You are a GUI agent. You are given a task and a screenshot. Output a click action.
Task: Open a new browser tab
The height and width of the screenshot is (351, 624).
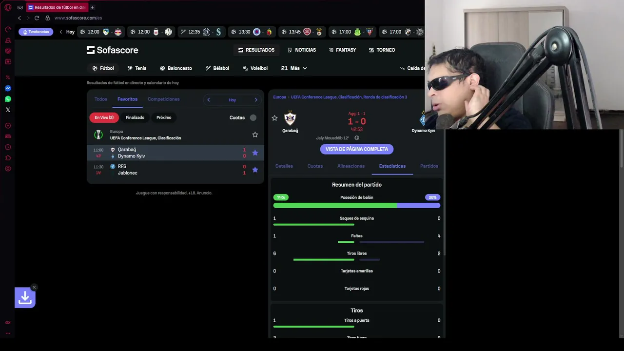[92, 7]
